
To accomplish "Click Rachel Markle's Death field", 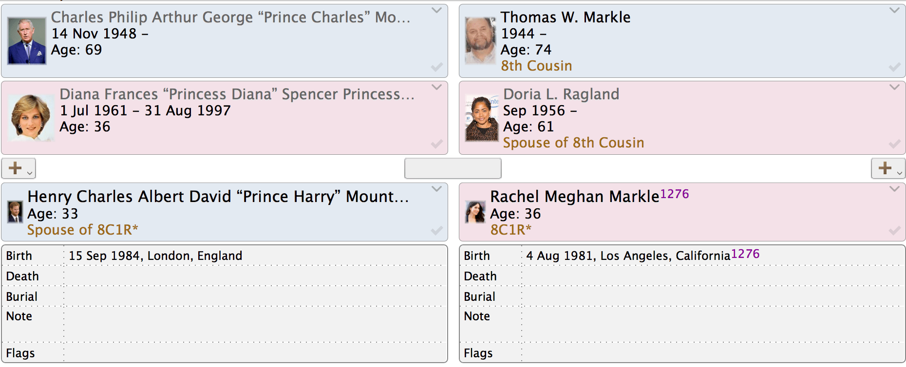I will tap(711, 276).
